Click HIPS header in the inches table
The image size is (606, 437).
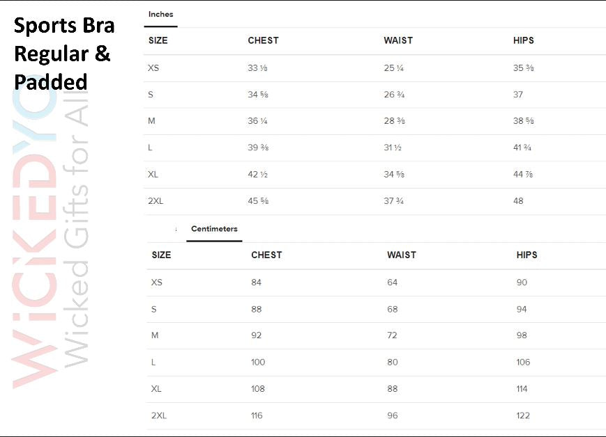point(524,40)
